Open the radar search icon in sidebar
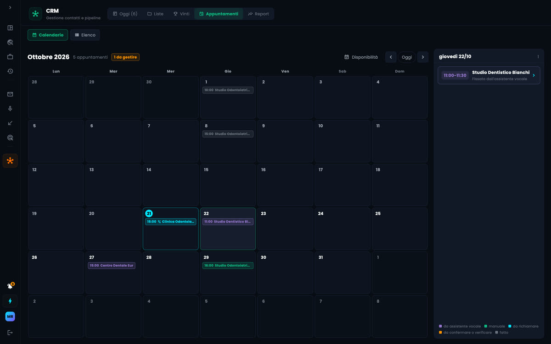 pos(10,42)
